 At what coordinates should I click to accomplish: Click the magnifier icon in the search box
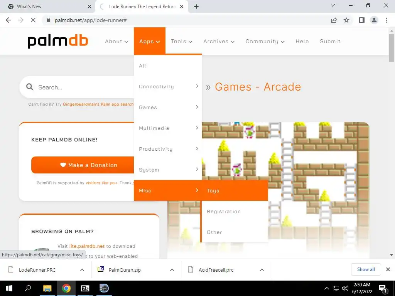pos(30,87)
